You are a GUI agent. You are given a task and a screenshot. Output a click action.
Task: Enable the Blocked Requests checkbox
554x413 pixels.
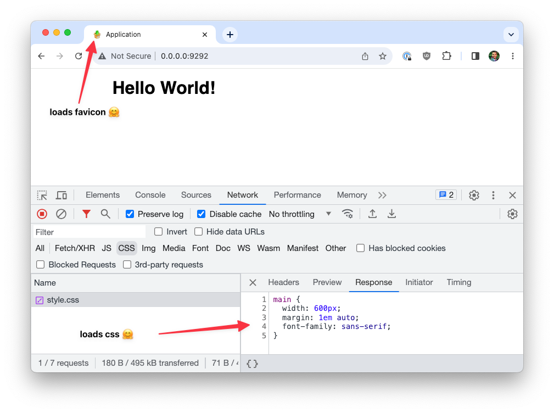pos(40,265)
